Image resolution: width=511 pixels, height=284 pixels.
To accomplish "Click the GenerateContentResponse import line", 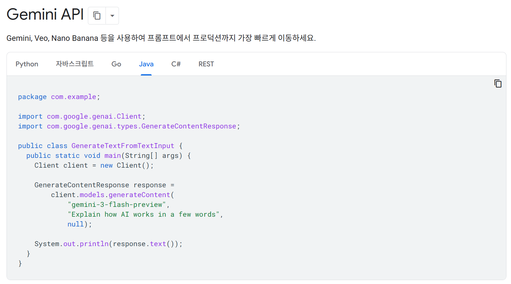I will [129, 126].
